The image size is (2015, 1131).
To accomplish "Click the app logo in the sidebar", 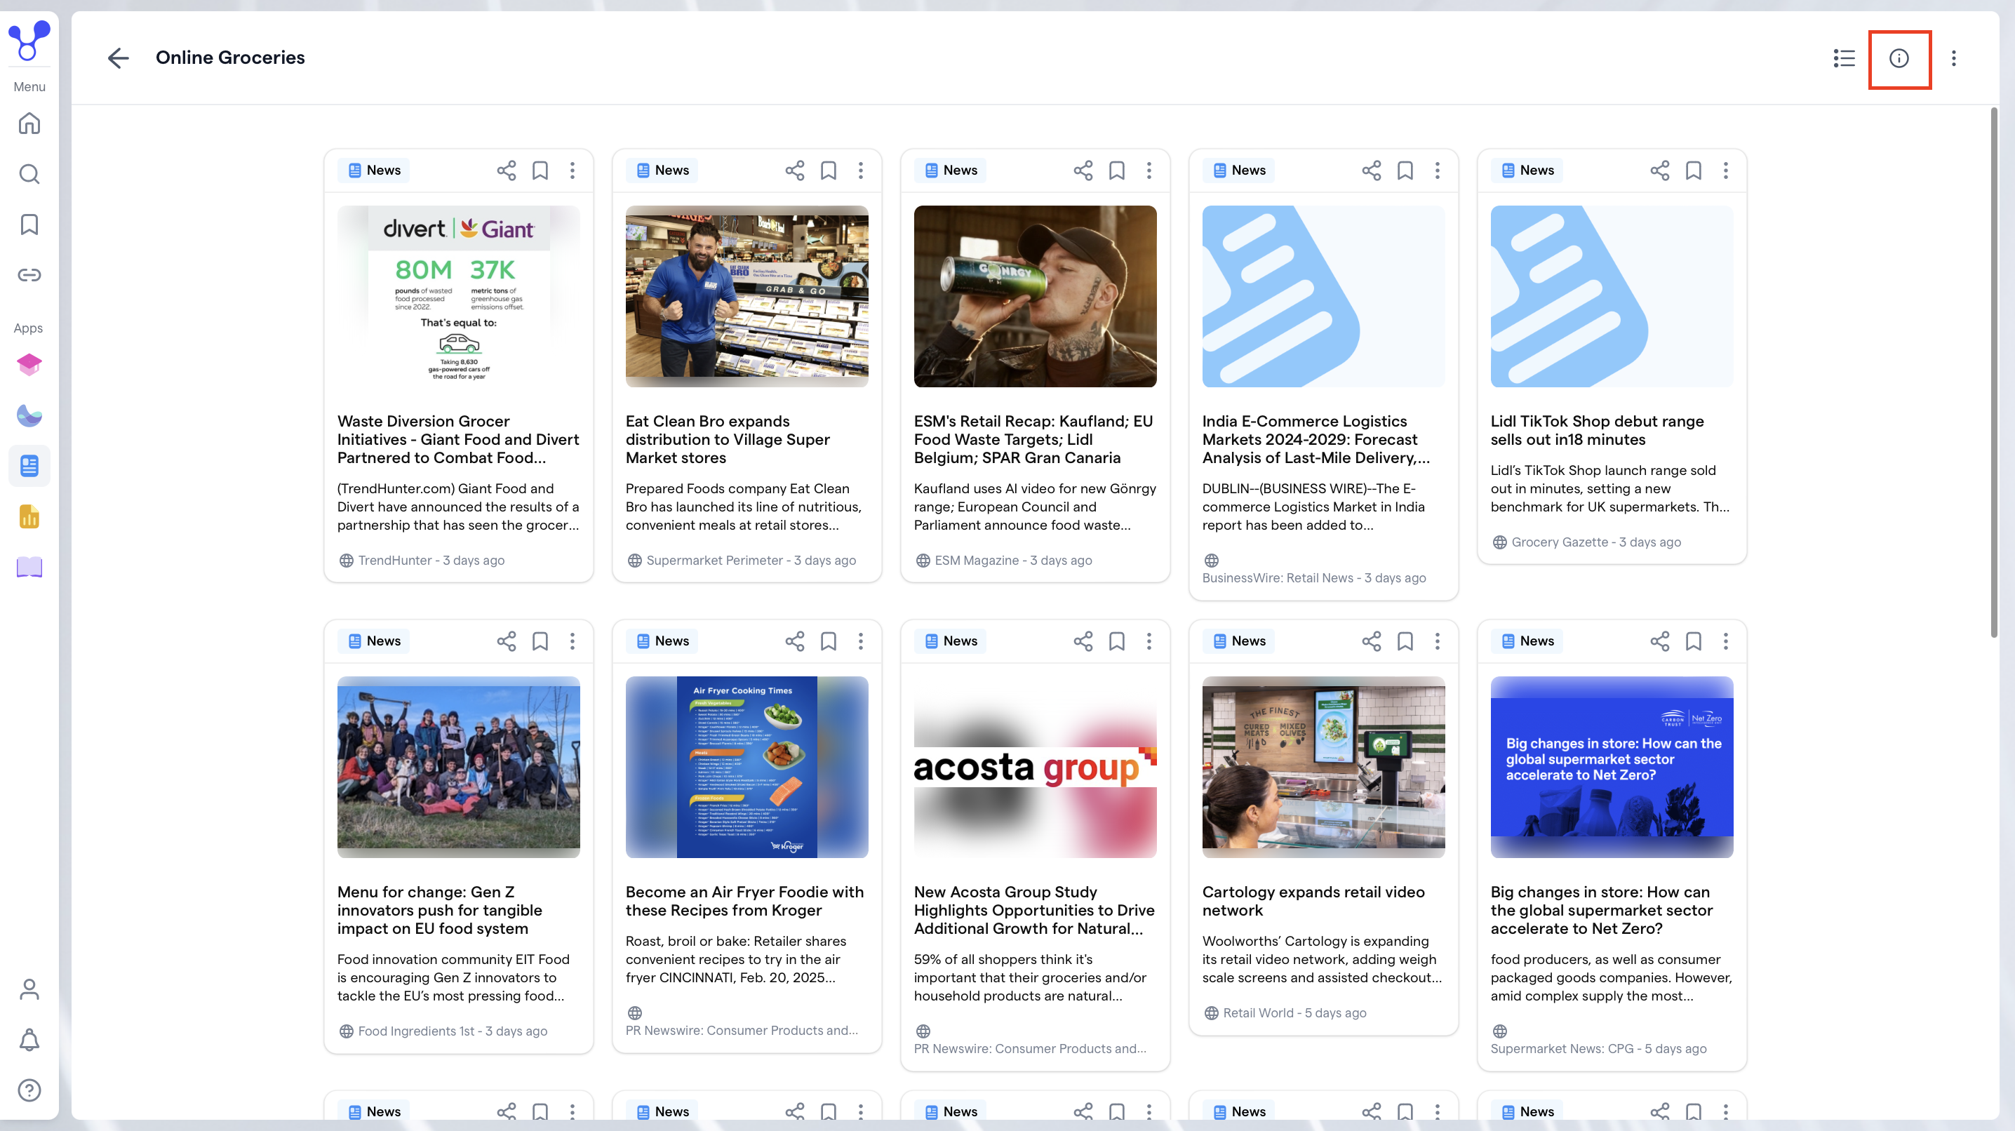I will pos(29,40).
